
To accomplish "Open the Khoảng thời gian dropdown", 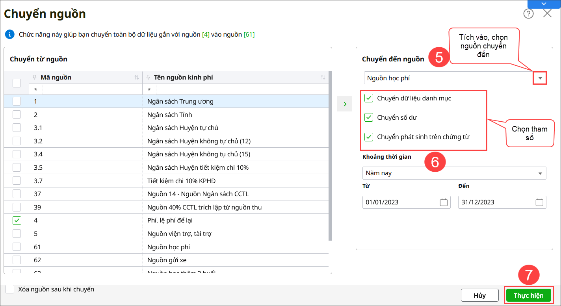I will [540, 173].
